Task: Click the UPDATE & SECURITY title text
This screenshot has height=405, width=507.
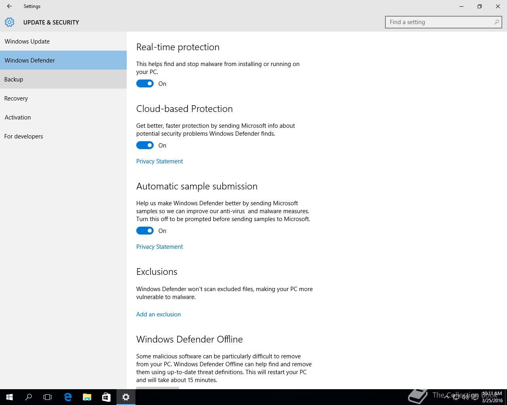Action: click(x=51, y=23)
